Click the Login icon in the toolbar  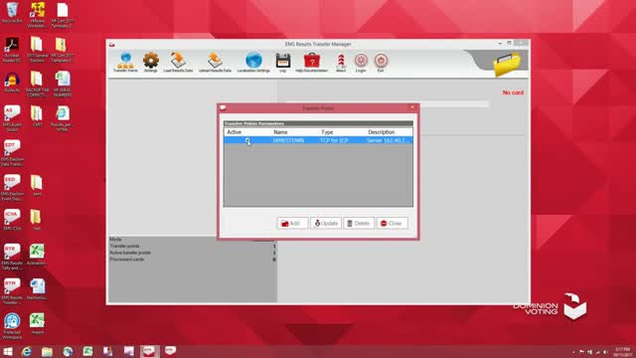pos(361,63)
